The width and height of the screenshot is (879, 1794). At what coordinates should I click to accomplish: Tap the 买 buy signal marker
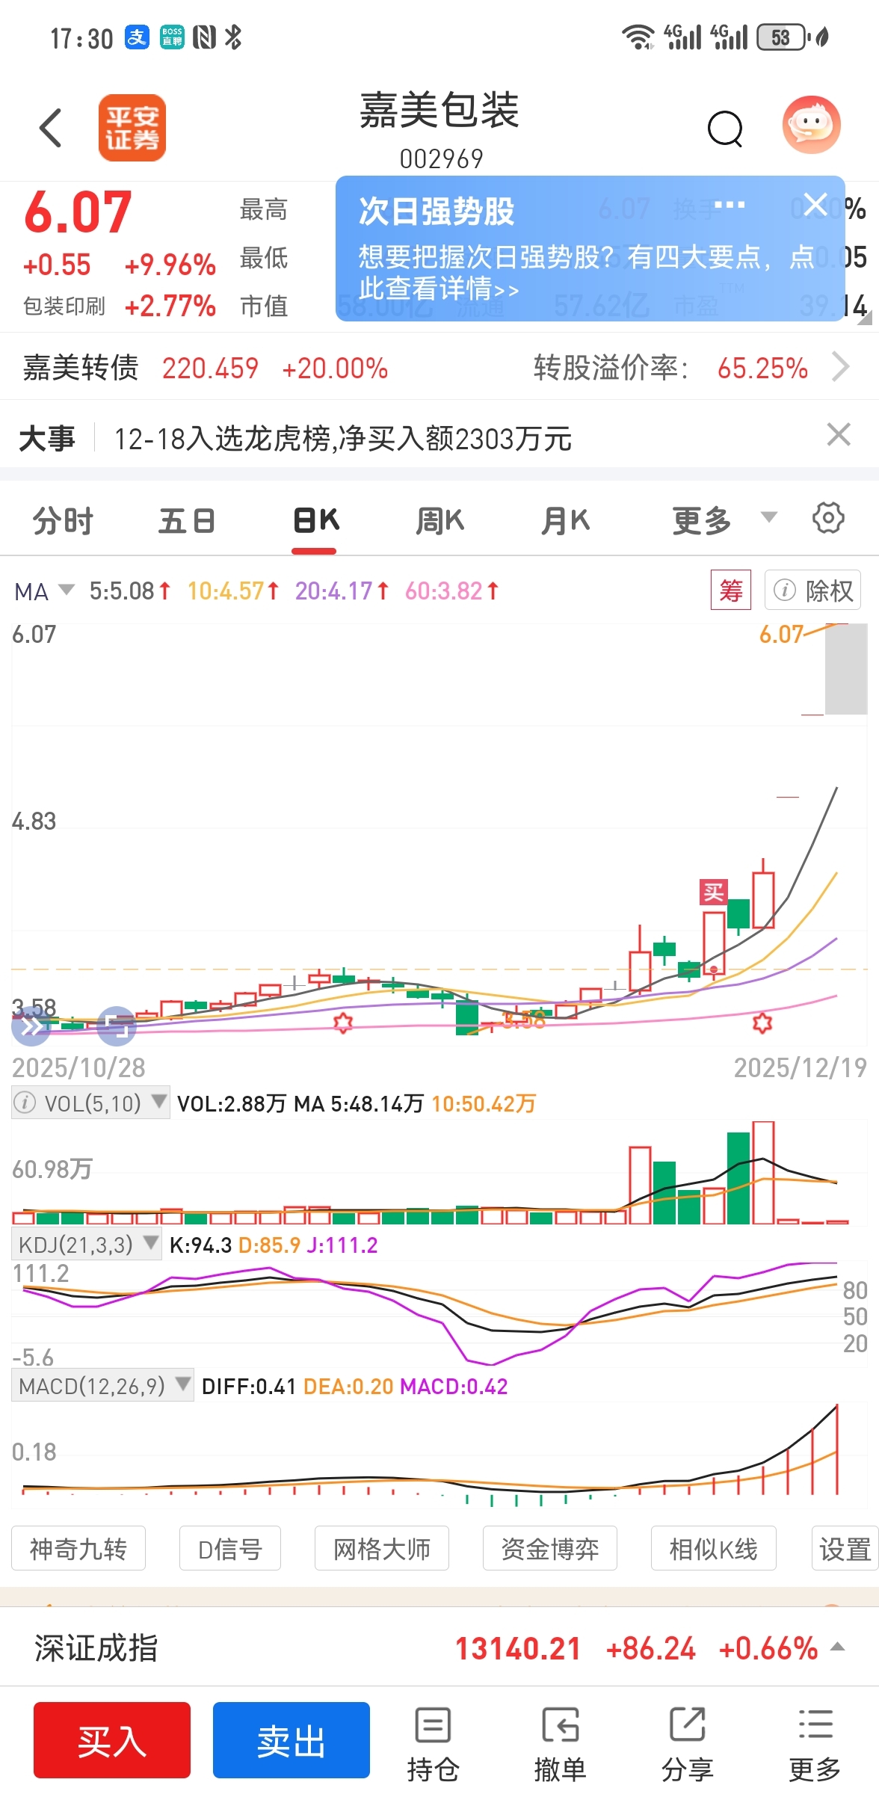pyautogui.click(x=713, y=892)
